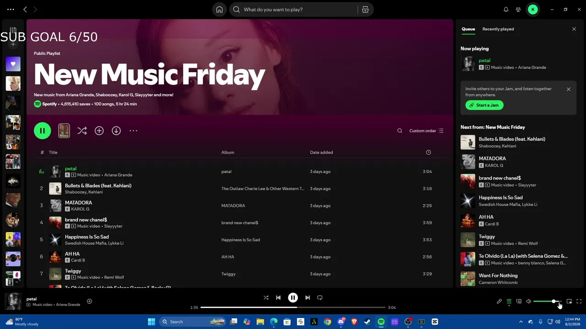Sort tracks by the Album column header
586x329 pixels.
pos(228,152)
